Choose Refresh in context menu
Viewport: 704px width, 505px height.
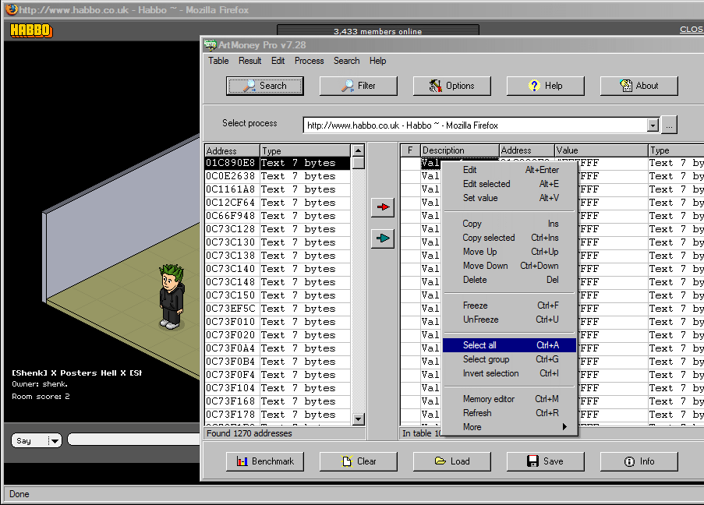(x=510, y=412)
